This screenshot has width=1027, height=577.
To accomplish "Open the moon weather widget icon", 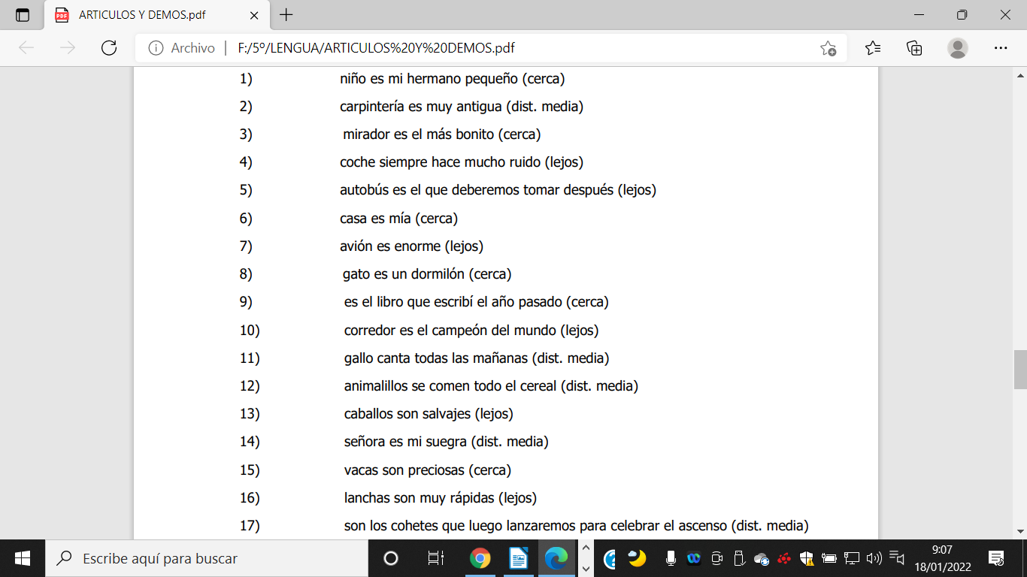I will 637,558.
